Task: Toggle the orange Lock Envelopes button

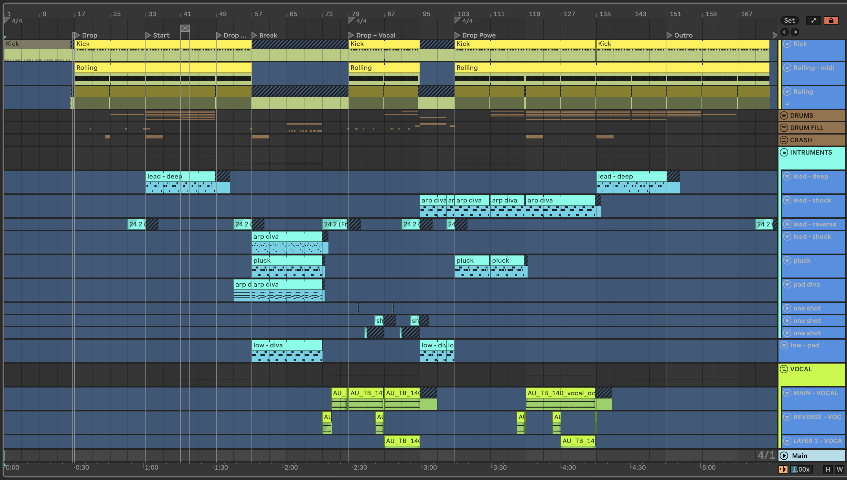Action: tap(831, 20)
